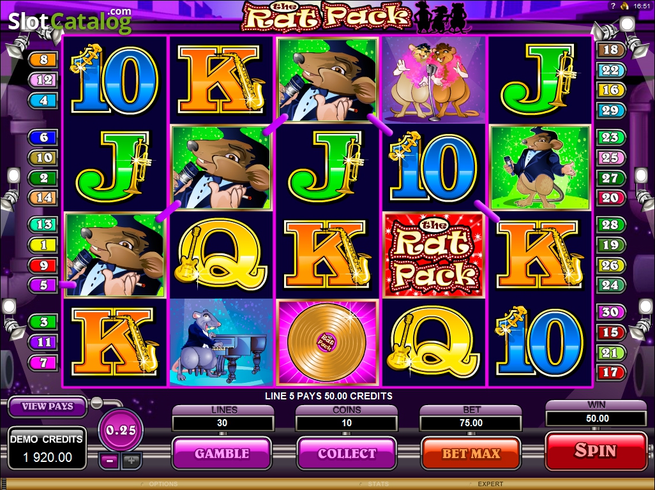
Task: Click the help question mark icon
Action: pos(613,6)
